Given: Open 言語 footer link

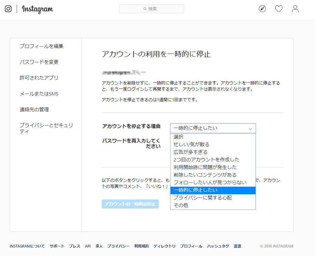Looking at the screenshot, I should (237, 246).
